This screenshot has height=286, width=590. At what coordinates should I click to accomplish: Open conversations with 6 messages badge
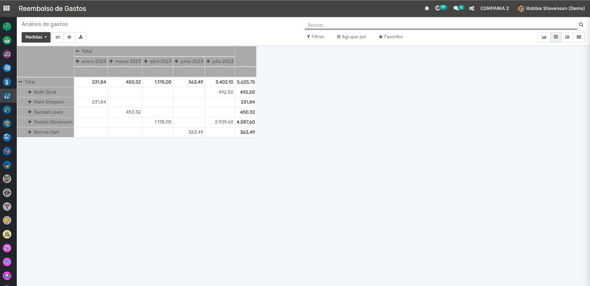coord(458,8)
